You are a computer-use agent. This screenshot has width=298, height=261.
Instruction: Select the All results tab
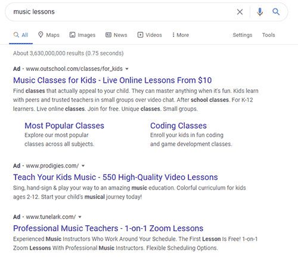pyautogui.click(x=21, y=35)
